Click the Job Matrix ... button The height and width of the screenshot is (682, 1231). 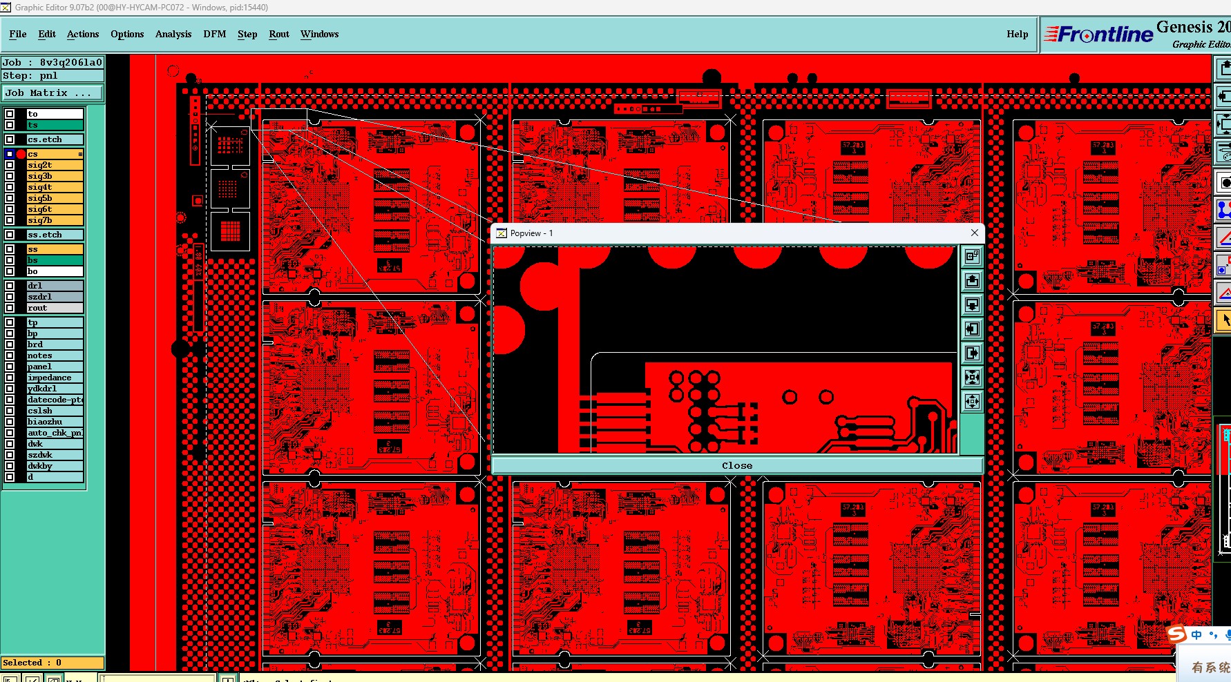pos(53,93)
